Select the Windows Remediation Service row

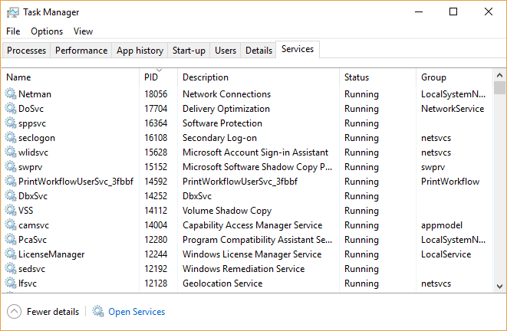pos(243,269)
